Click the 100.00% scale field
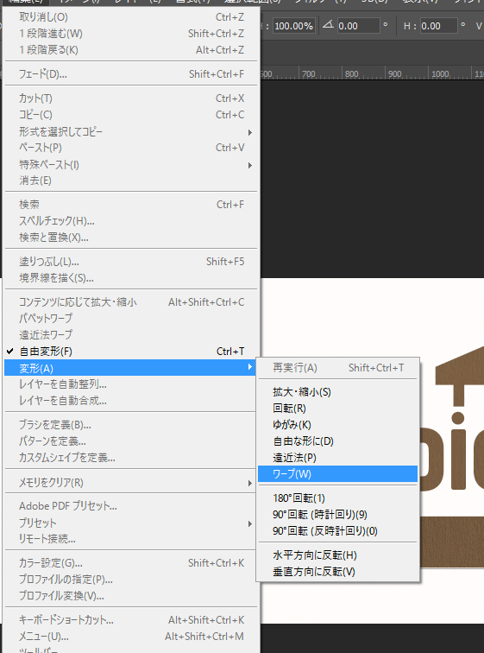This screenshot has width=484, height=653. point(294,26)
